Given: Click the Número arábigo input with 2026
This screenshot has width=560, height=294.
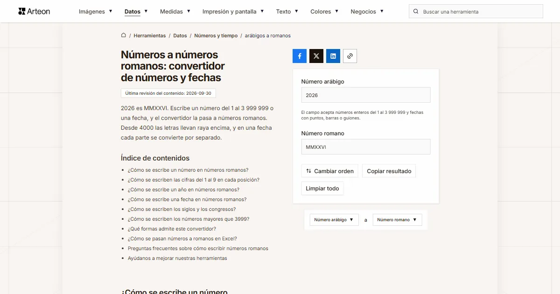Looking at the screenshot, I should click(366, 95).
